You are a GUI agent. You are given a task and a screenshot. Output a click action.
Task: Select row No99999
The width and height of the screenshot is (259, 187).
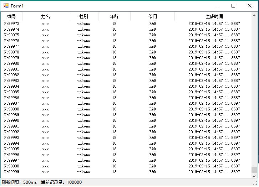tap(126, 172)
